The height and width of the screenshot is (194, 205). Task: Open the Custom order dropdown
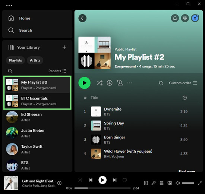point(183,83)
